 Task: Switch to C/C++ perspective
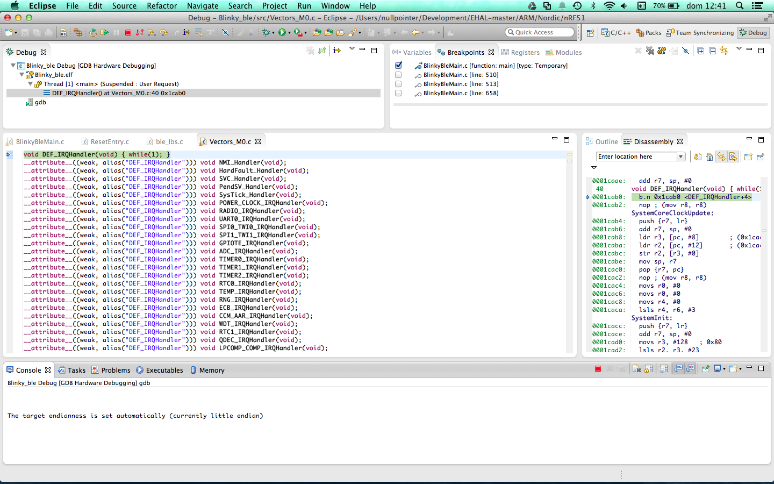[615, 33]
